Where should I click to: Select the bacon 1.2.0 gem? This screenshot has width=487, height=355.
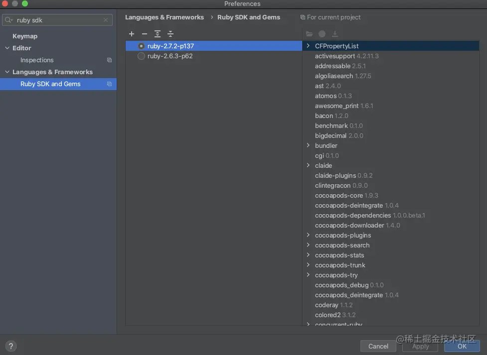331,116
